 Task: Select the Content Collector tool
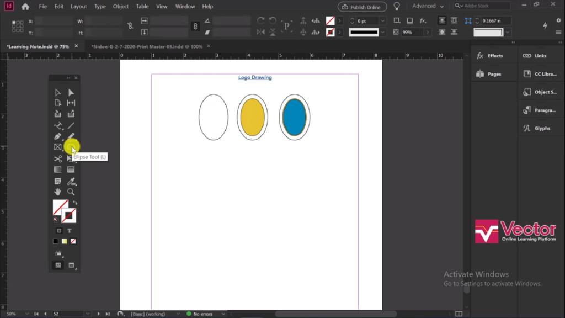coord(57,114)
